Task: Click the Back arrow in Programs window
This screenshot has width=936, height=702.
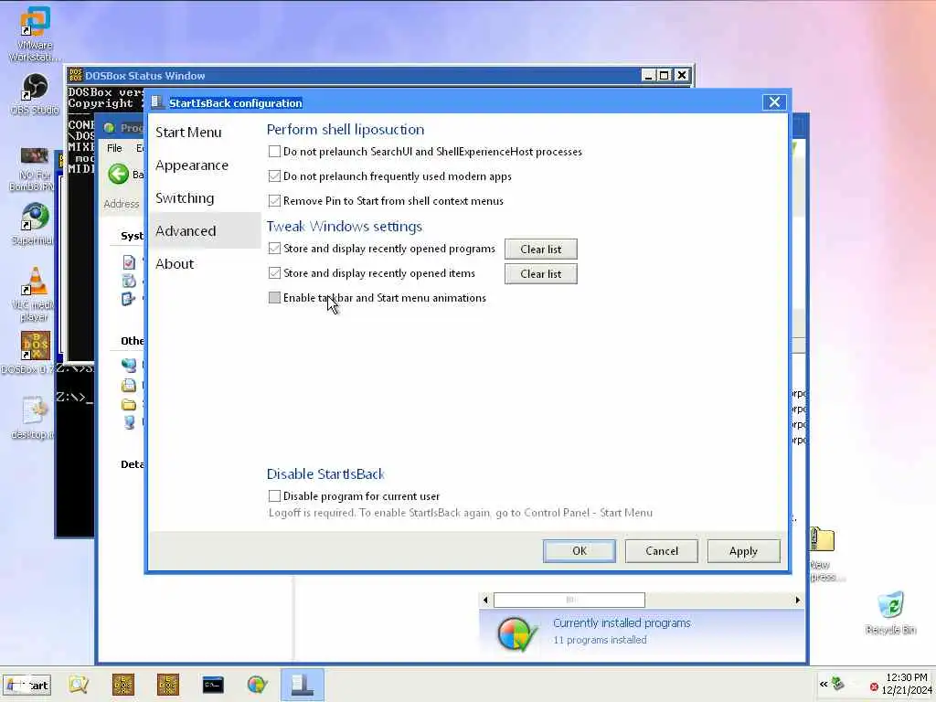Action: click(x=118, y=174)
